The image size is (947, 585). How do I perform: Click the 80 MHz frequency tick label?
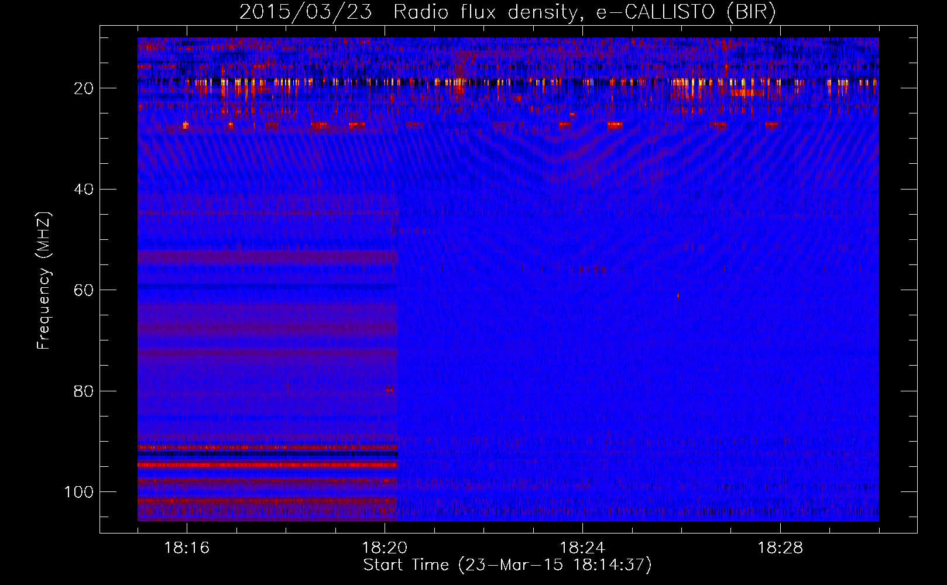tap(84, 391)
